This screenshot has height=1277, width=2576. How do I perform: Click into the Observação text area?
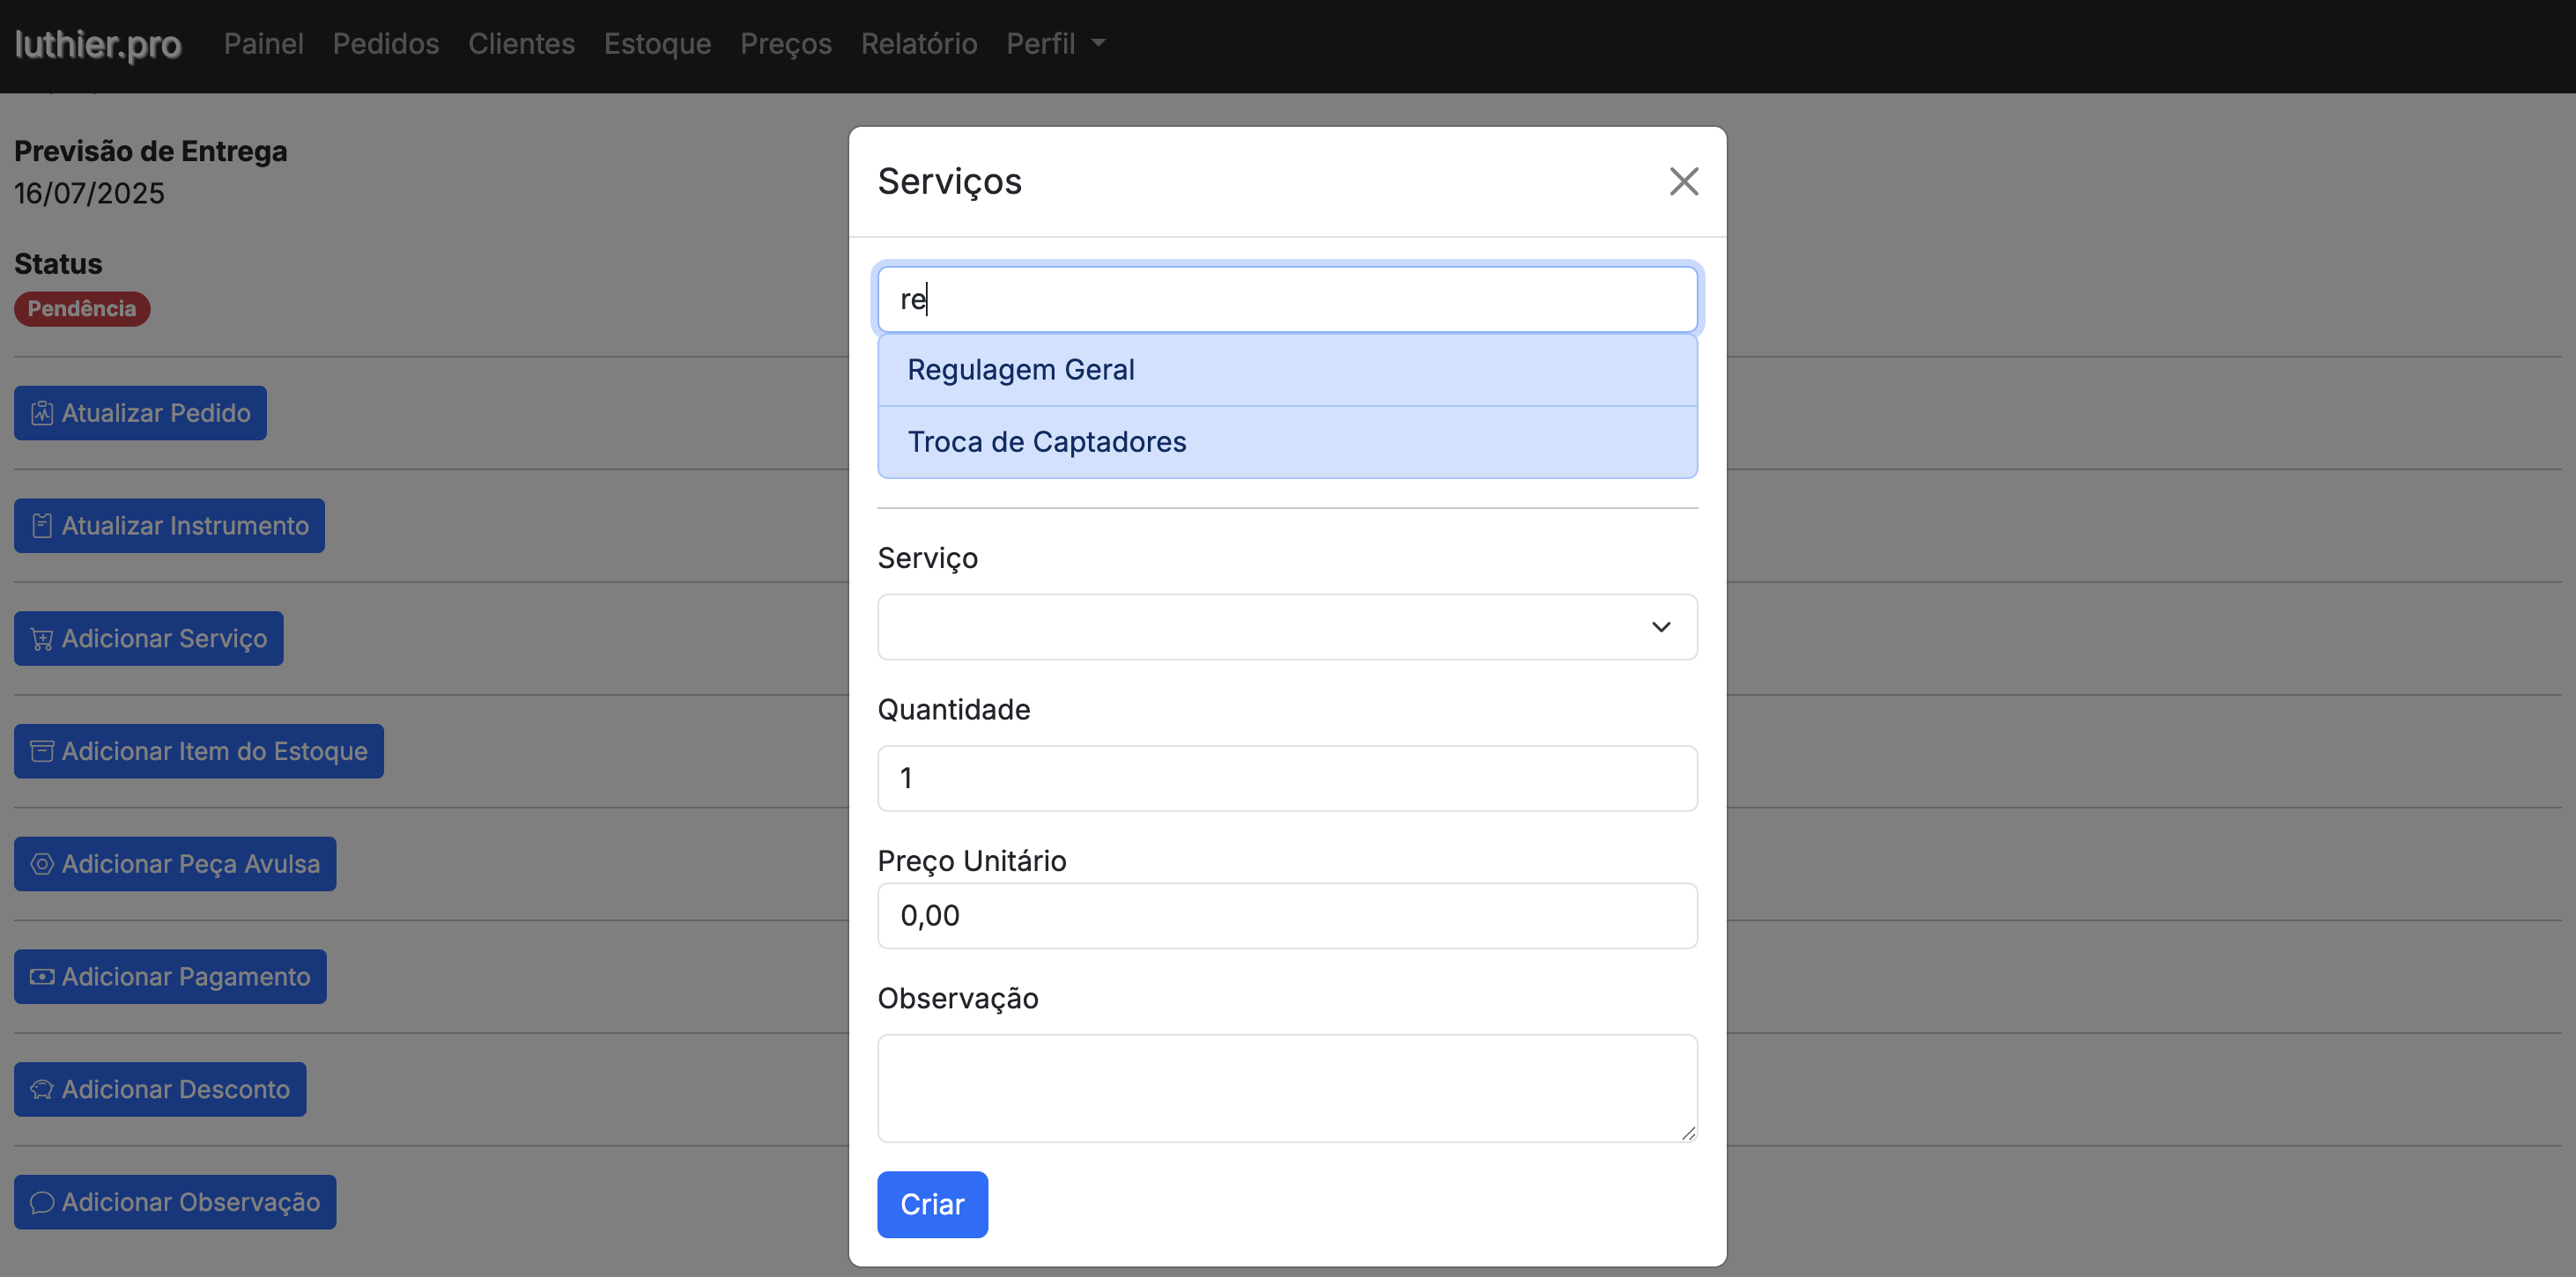point(1287,1088)
